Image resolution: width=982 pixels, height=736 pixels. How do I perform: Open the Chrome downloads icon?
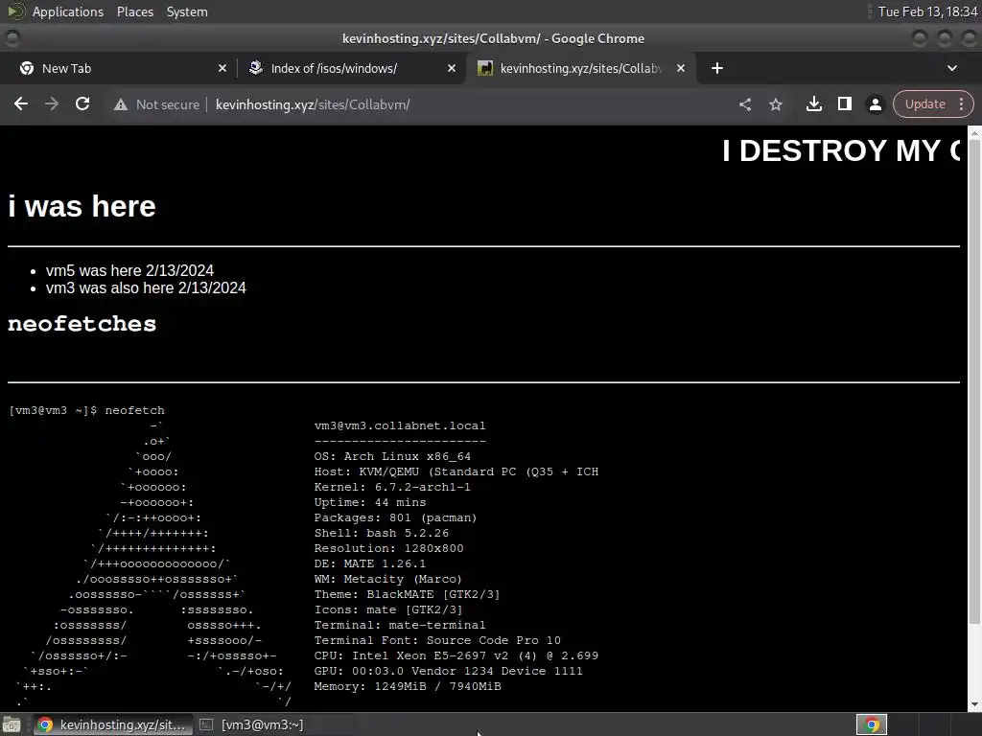tap(813, 104)
